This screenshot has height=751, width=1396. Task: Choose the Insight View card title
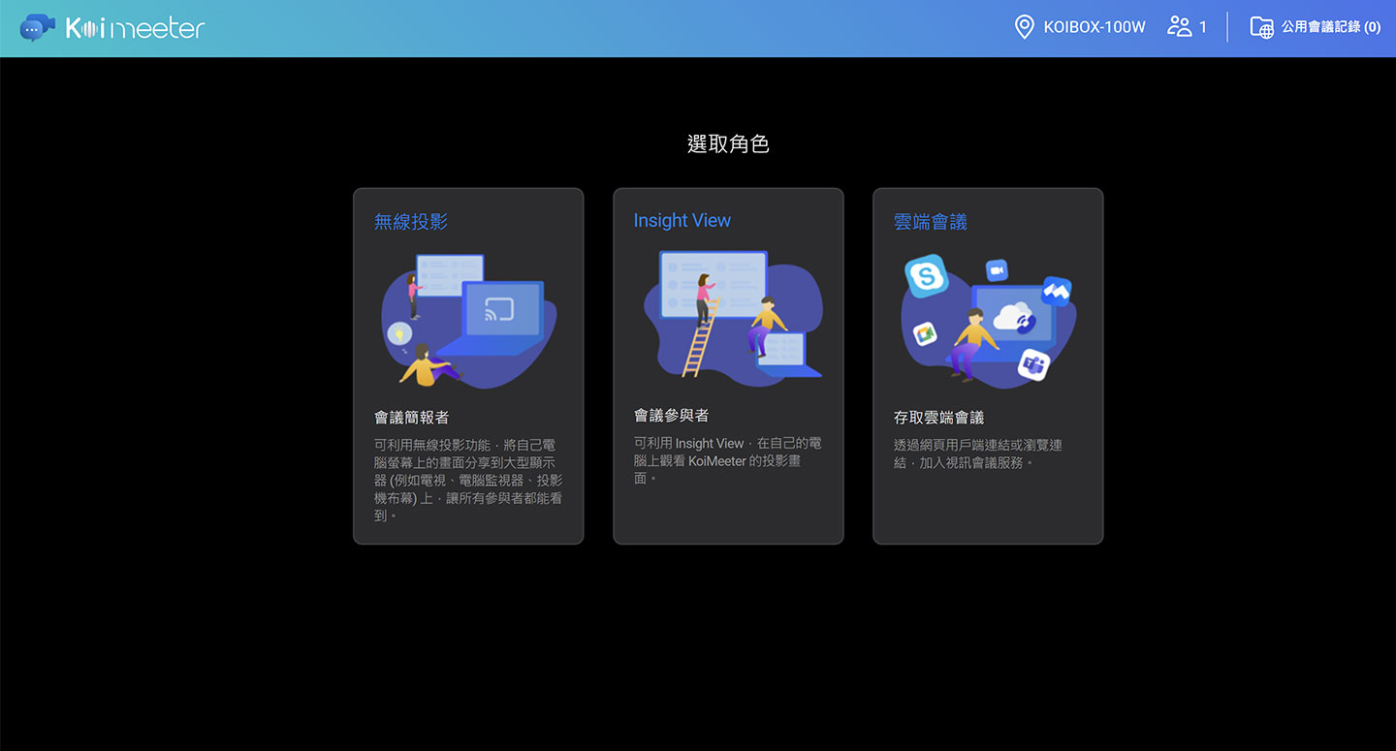click(x=682, y=221)
